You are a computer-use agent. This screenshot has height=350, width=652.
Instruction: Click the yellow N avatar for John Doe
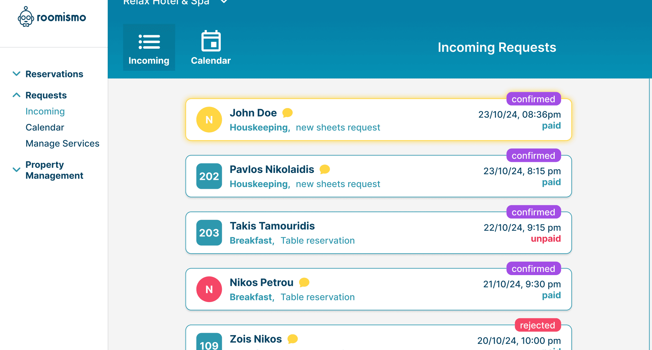click(x=209, y=120)
